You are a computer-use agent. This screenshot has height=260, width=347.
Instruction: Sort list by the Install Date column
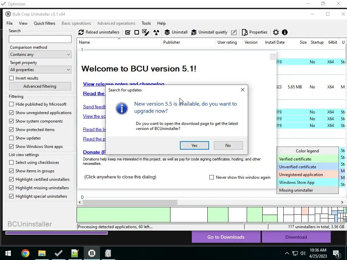pyautogui.click(x=274, y=42)
